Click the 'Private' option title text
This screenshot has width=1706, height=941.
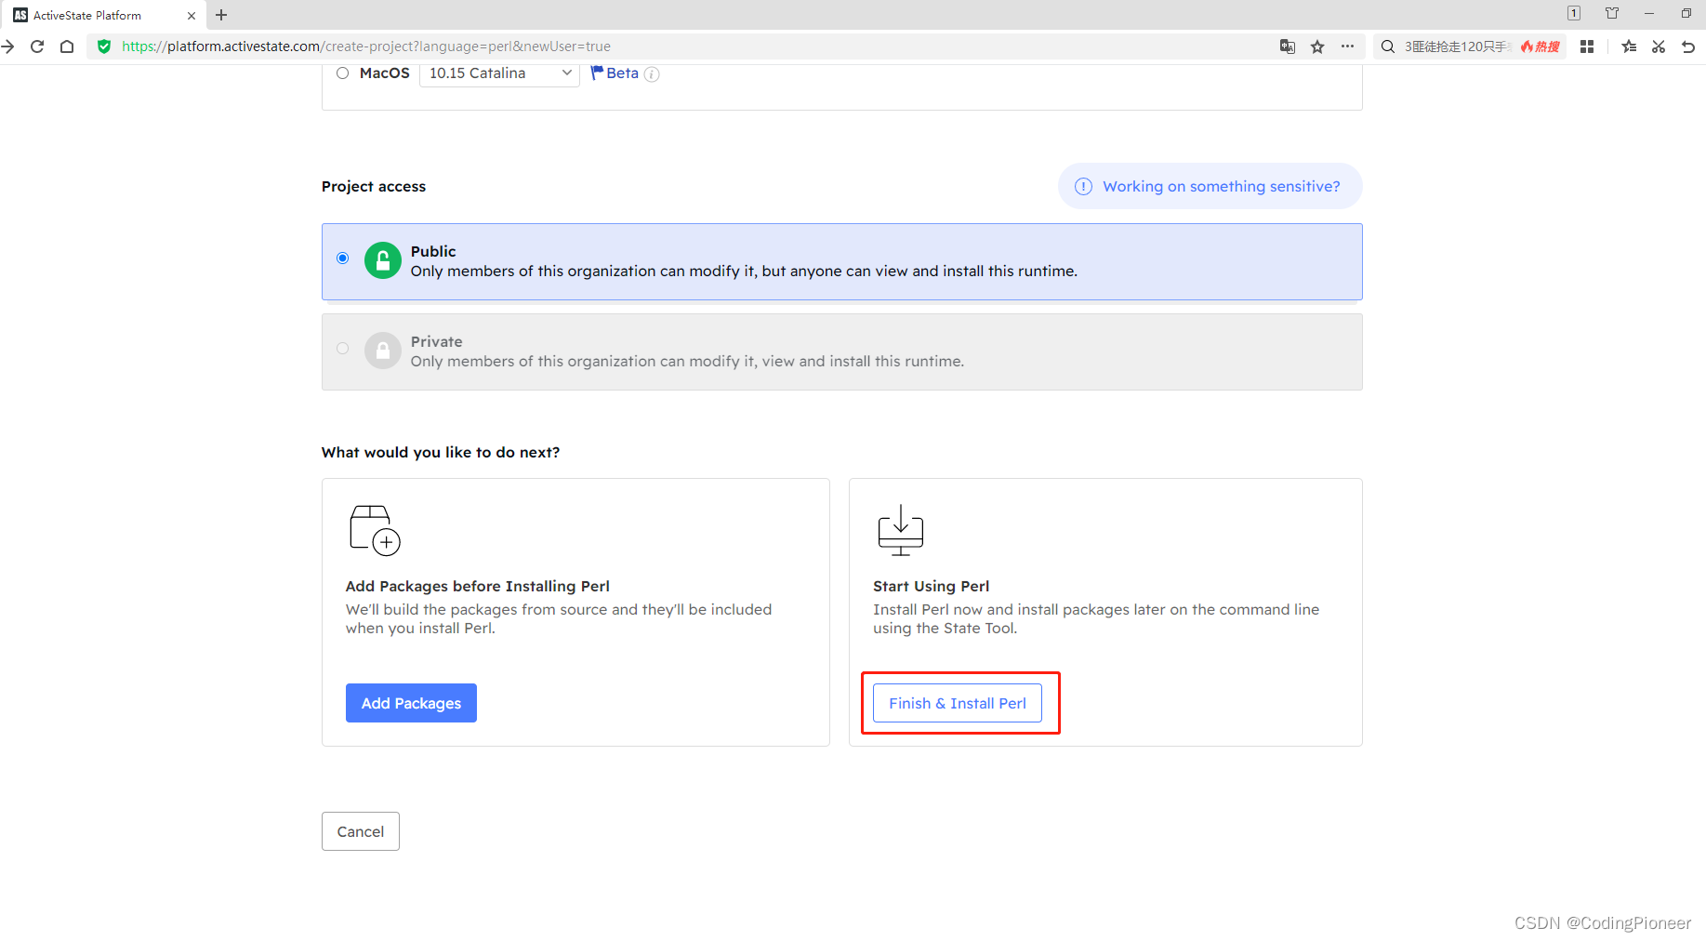(436, 341)
